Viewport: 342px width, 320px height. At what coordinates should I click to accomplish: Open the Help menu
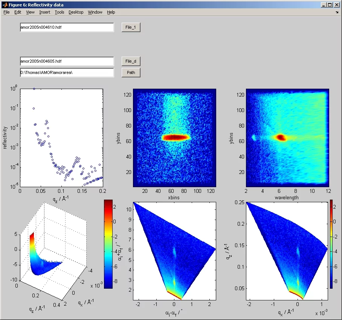coord(111,12)
